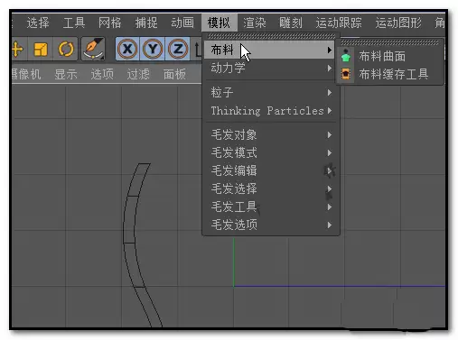Viewport: 458px width, 340px height.
Task: Expand the 毛发对象 submenu arrow
Action: pos(330,135)
